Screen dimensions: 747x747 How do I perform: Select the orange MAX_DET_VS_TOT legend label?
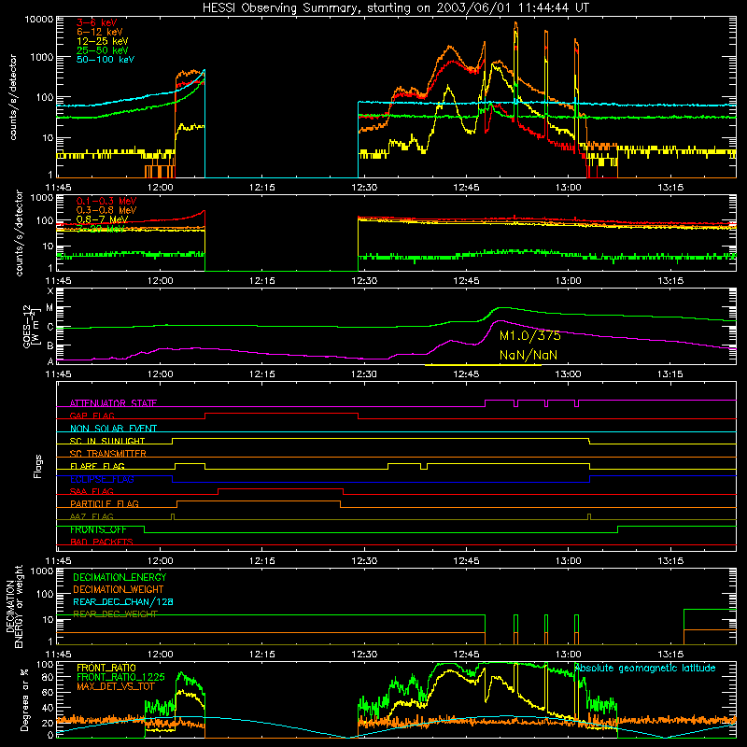coord(116,686)
